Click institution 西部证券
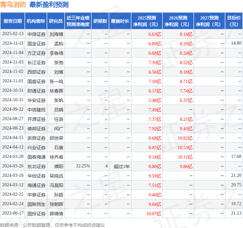This screenshot has width=243, height=228. (x=37, y=72)
